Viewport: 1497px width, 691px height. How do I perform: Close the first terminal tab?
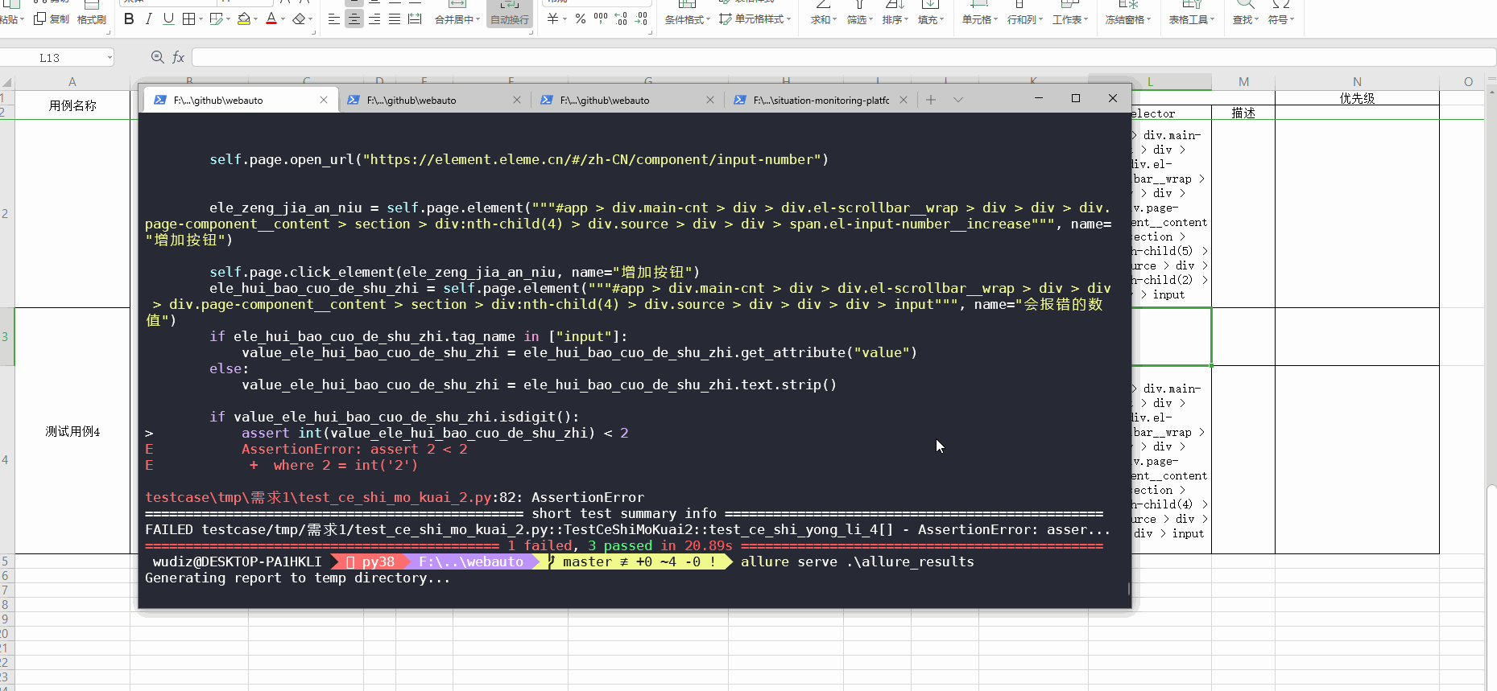[324, 100]
